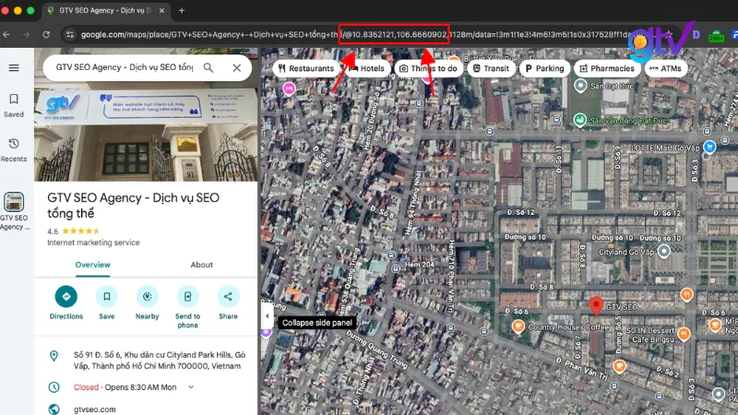Image resolution: width=738 pixels, height=415 pixels.
Task: Select SO IN Dessert Cafe Bingsu marker
Action: 684,334
